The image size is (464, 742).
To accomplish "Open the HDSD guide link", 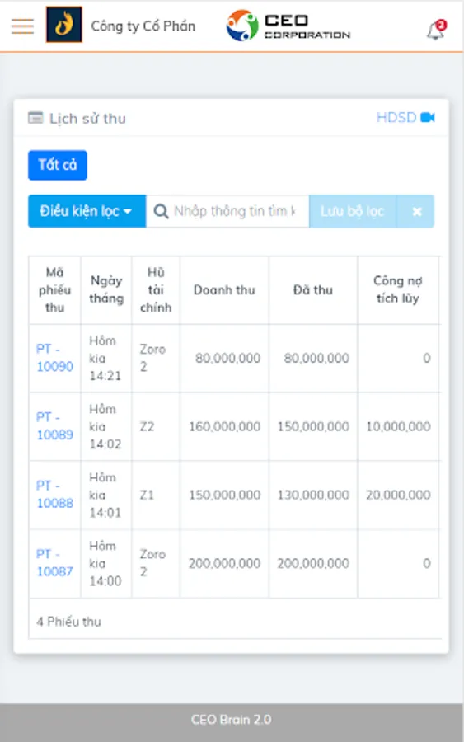I will click(x=396, y=117).
